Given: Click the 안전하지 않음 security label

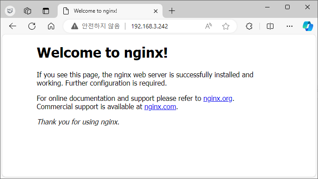Looking at the screenshot, I should [x=101, y=26].
